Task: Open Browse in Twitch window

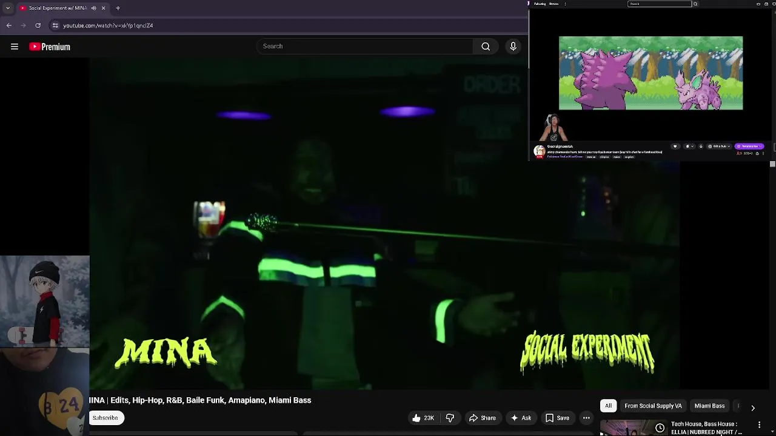Action: [554, 4]
